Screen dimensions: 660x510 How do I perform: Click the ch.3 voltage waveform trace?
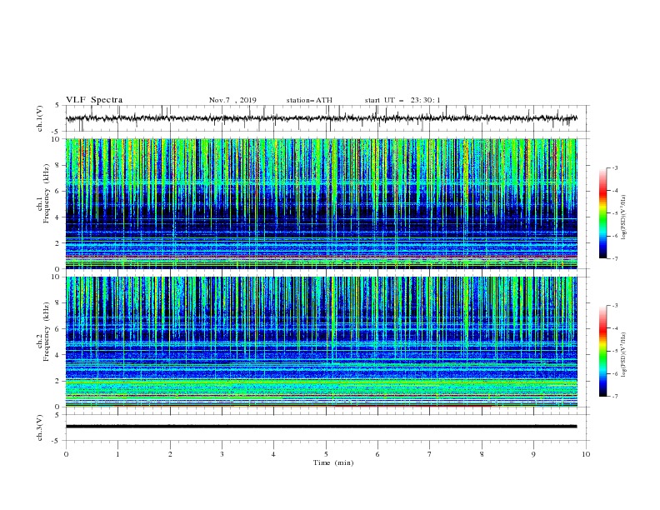tap(322, 427)
